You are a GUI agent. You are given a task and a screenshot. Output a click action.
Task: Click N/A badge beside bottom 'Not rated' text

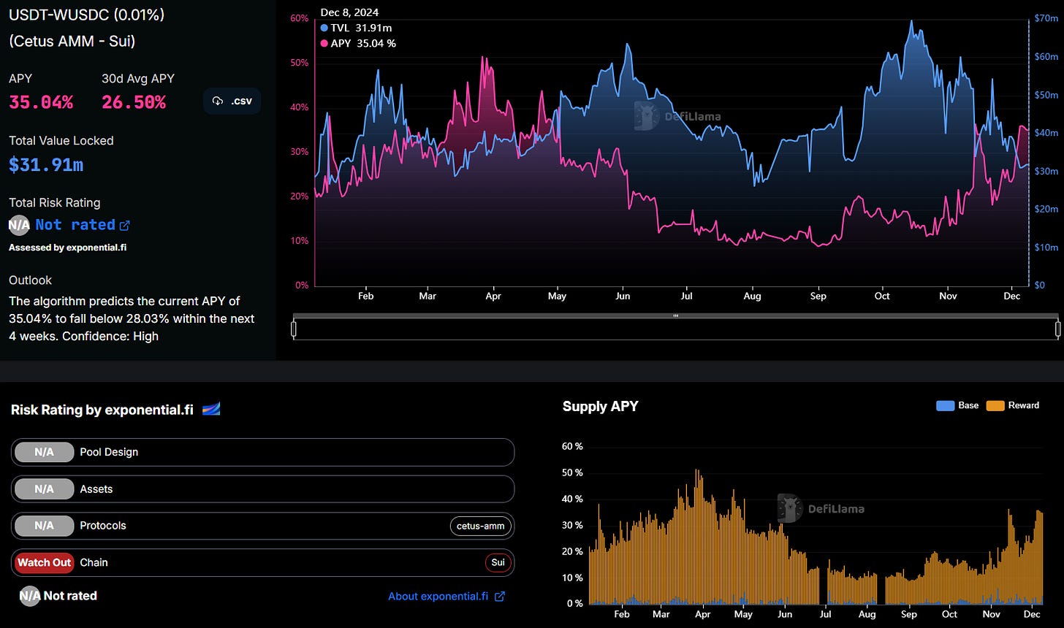pos(30,596)
